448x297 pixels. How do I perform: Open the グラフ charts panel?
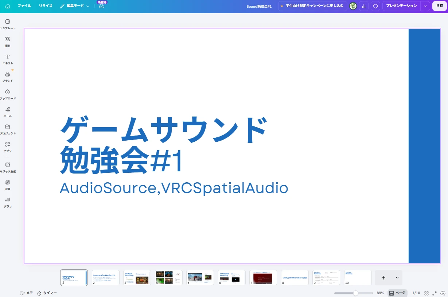coord(8,202)
